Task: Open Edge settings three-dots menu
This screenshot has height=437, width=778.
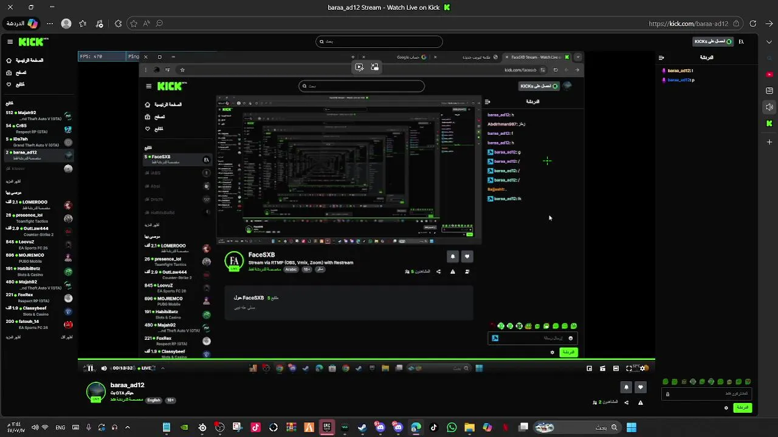Action: pyautogui.click(x=50, y=24)
